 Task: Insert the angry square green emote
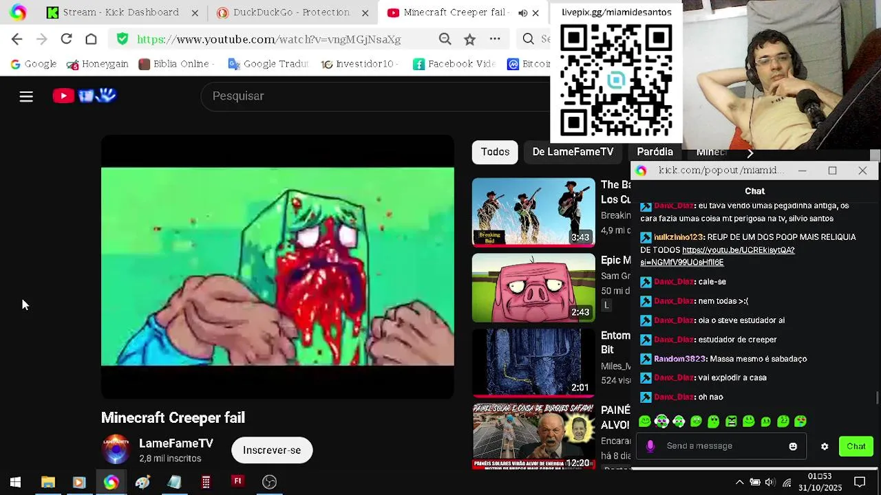pyautogui.click(x=731, y=421)
